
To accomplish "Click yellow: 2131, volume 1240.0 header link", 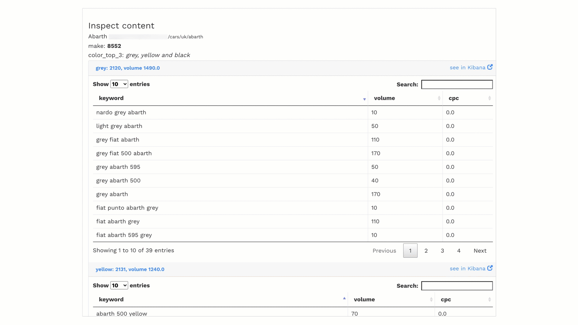I will (x=130, y=269).
